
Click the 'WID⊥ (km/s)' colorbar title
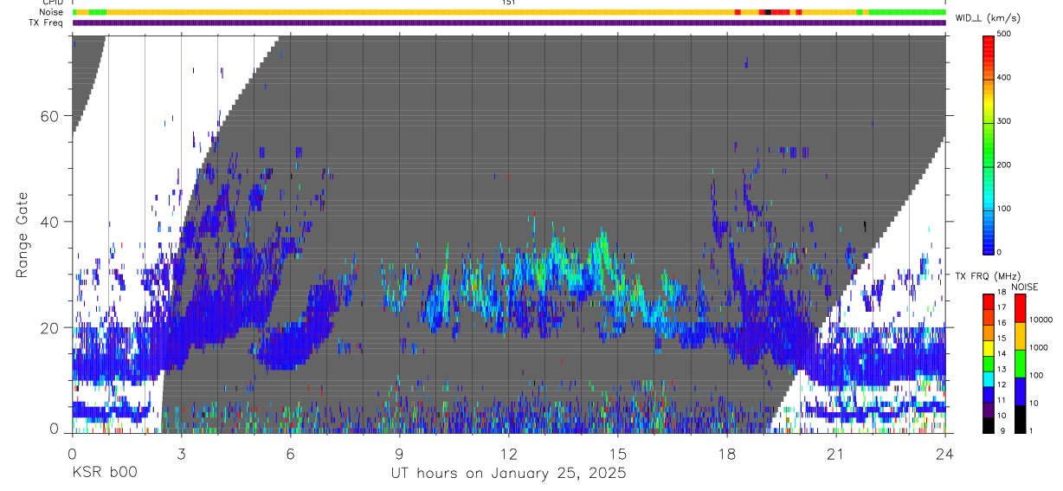pos(987,18)
